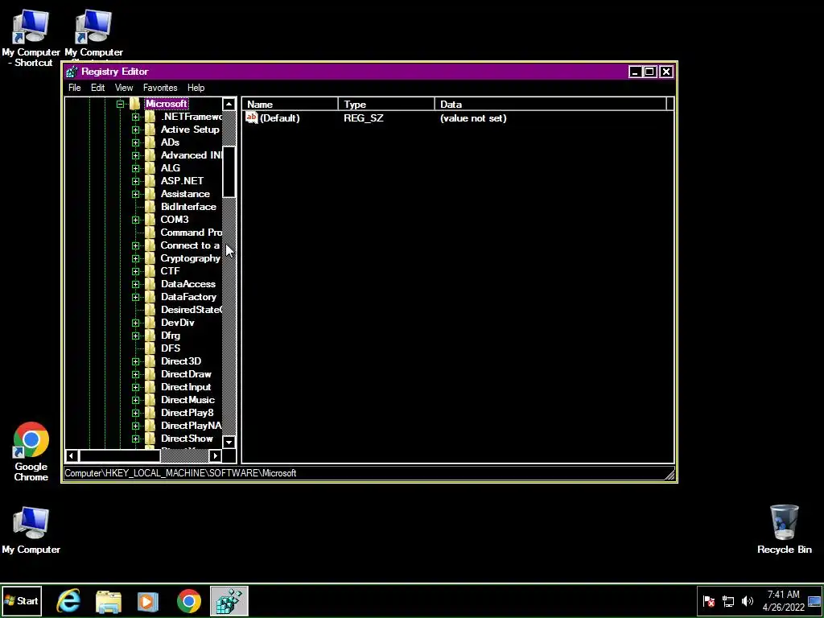Click the (value not set) data cell
The height and width of the screenshot is (618, 824).
pos(473,118)
